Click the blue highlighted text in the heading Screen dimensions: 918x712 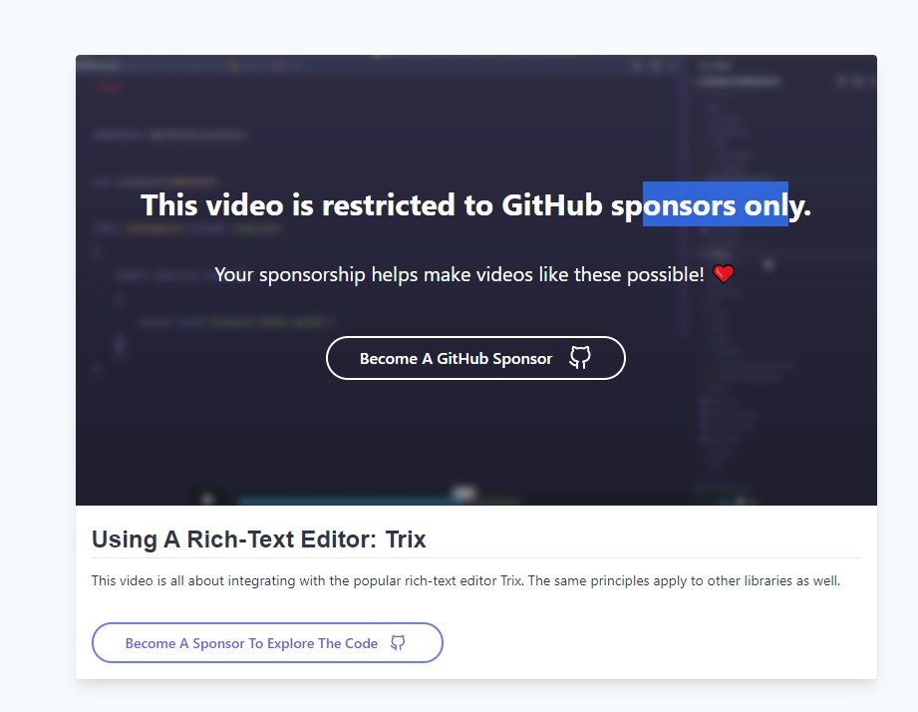coord(715,203)
